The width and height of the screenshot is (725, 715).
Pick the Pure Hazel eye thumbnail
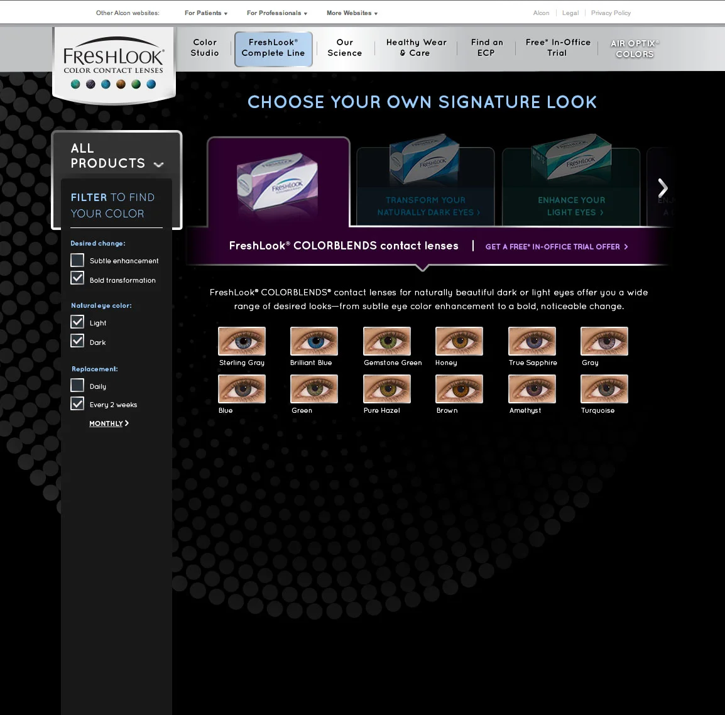[x=387, y=389]
